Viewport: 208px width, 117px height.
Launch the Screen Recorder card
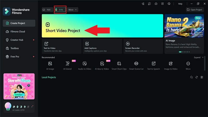point(143,46)
